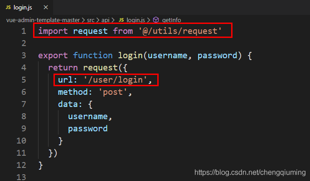Click the JS file icon on login.js tab

(8, 7)
